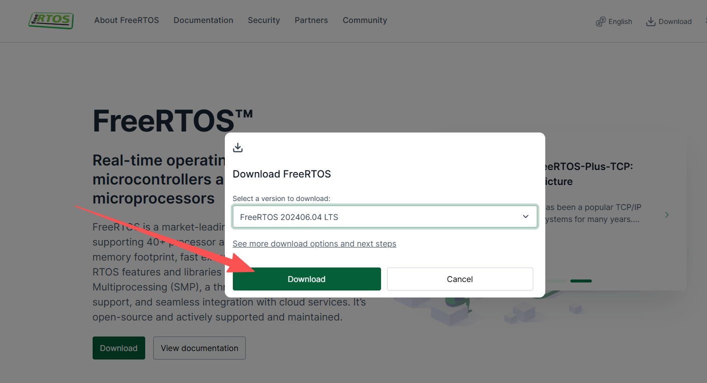Image resolution: width=707 pixels, height=383 pixels.
Task: Select the active dark green carousel indicator
Action: point(581,281)
